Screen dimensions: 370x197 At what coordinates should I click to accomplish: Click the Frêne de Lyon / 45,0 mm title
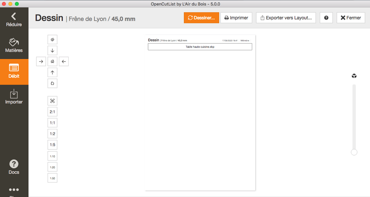pyautogui.click(x=102, y=19)
